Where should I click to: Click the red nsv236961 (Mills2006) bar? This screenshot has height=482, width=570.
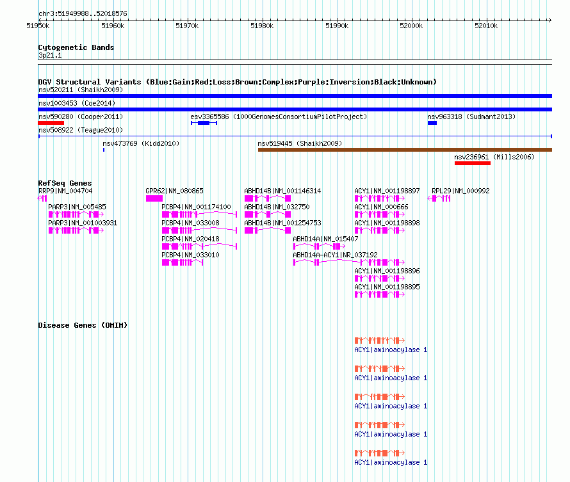click(x=473, y=163)
